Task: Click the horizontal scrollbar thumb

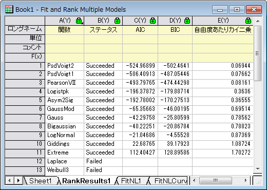Action: point(216,180)
